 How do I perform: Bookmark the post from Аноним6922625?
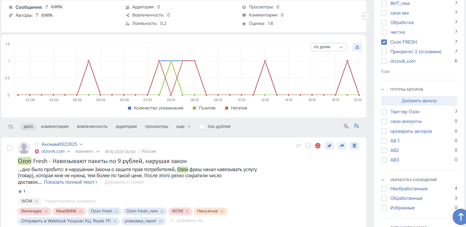[x=308, y=145]
